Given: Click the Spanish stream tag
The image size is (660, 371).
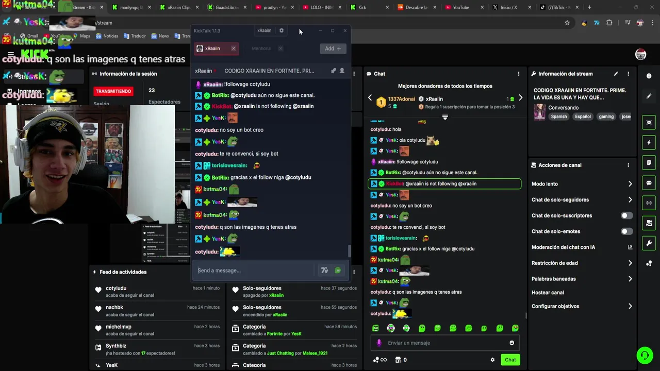Looking at the screenshot, I should (x=559, y=116).
